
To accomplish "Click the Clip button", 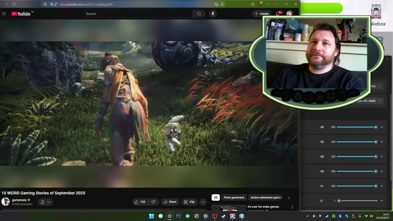I will click(189, 202).
